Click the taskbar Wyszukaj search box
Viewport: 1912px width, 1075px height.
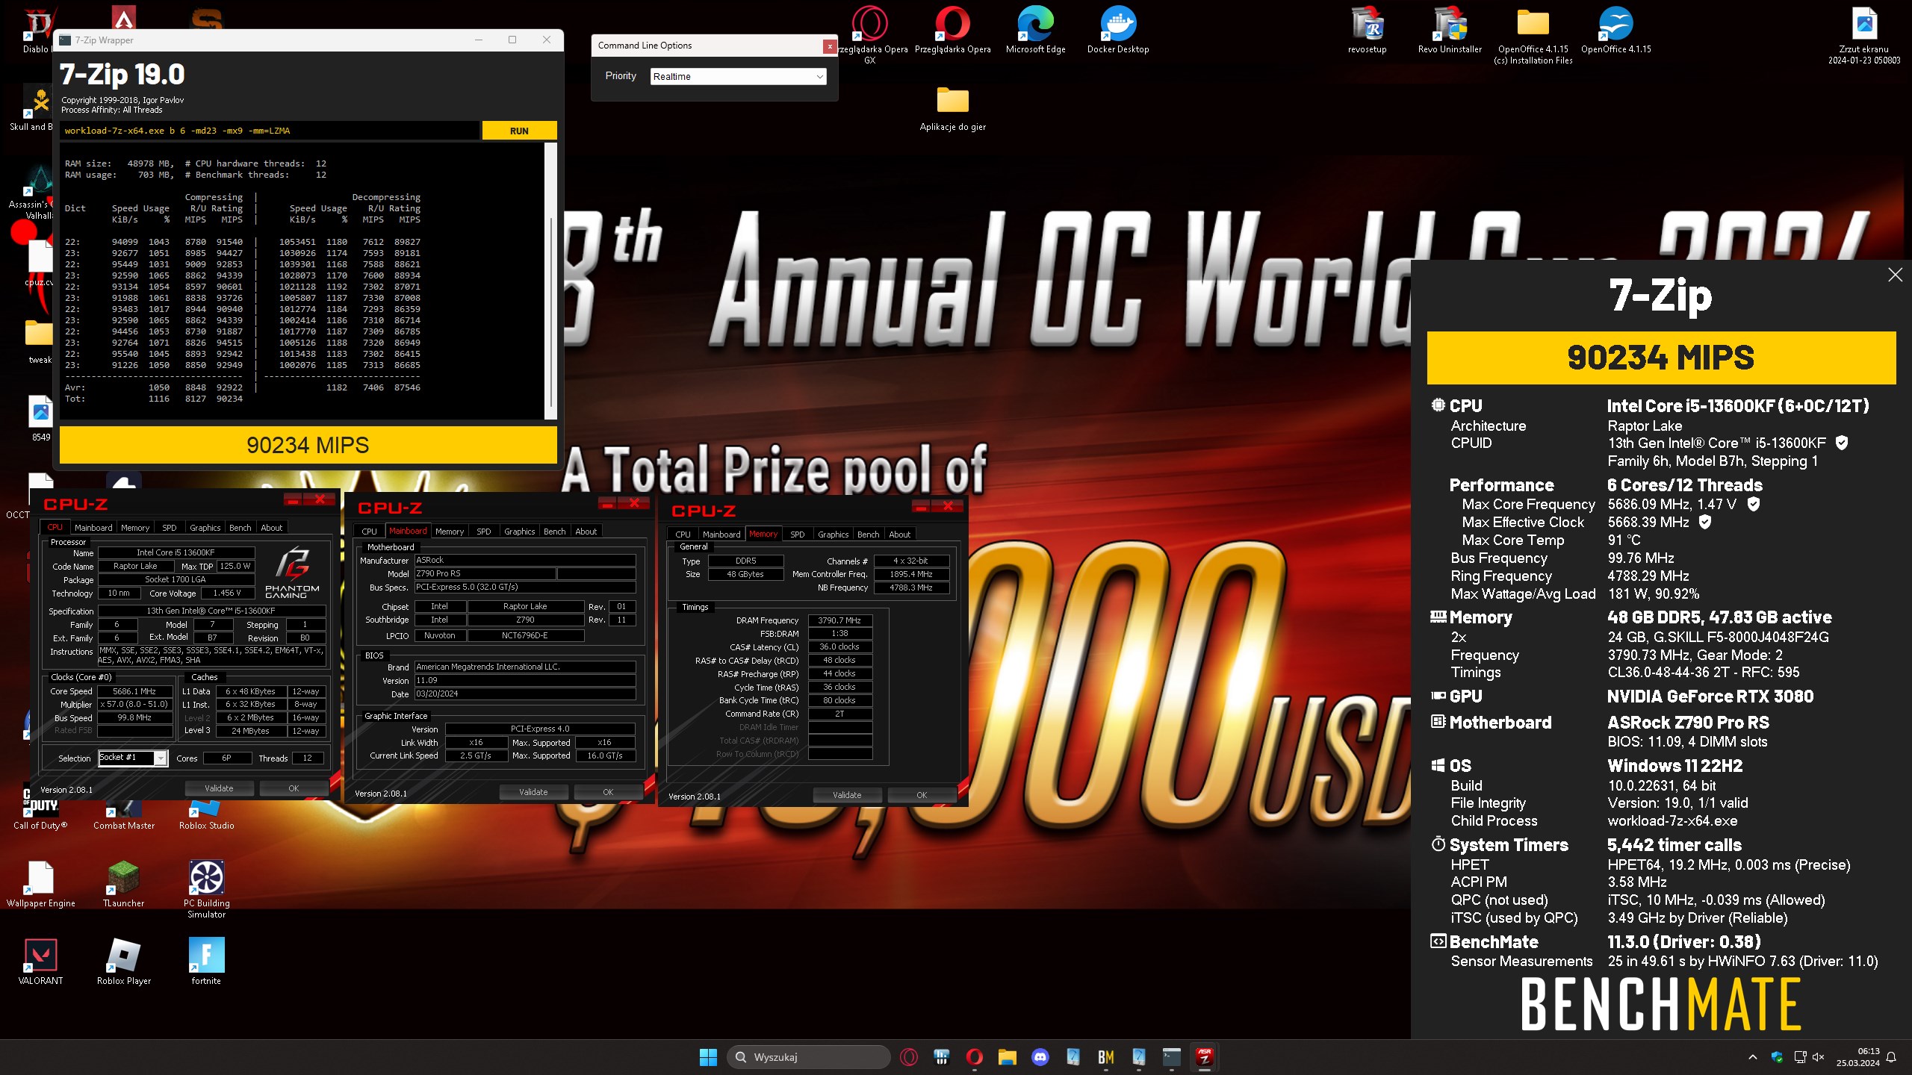(x=809, y=1057)
